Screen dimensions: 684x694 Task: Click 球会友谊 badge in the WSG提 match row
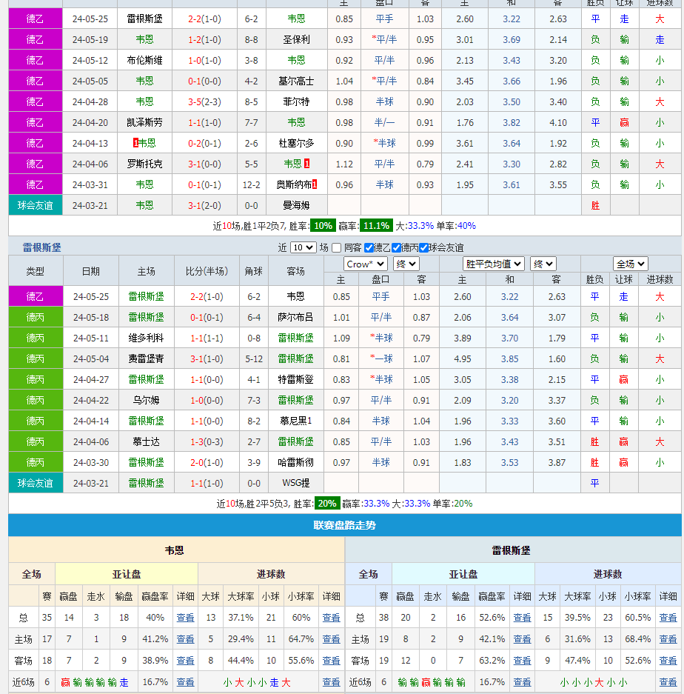pos(36,483)
